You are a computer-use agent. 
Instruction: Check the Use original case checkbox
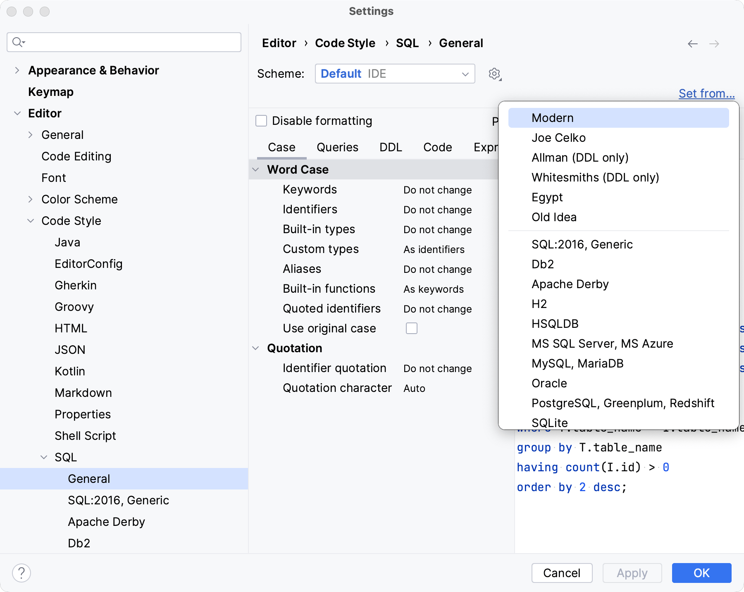412,328
